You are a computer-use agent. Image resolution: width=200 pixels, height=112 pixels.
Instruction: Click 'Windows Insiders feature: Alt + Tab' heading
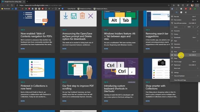click(120, 36)
